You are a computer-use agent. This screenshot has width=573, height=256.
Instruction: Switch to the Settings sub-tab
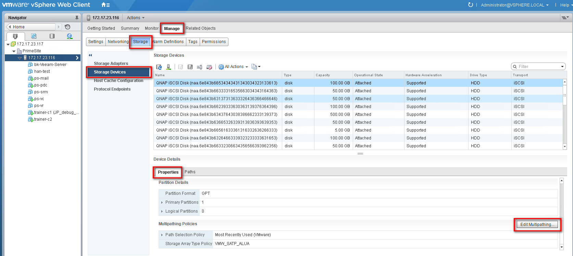click(96, 42)
